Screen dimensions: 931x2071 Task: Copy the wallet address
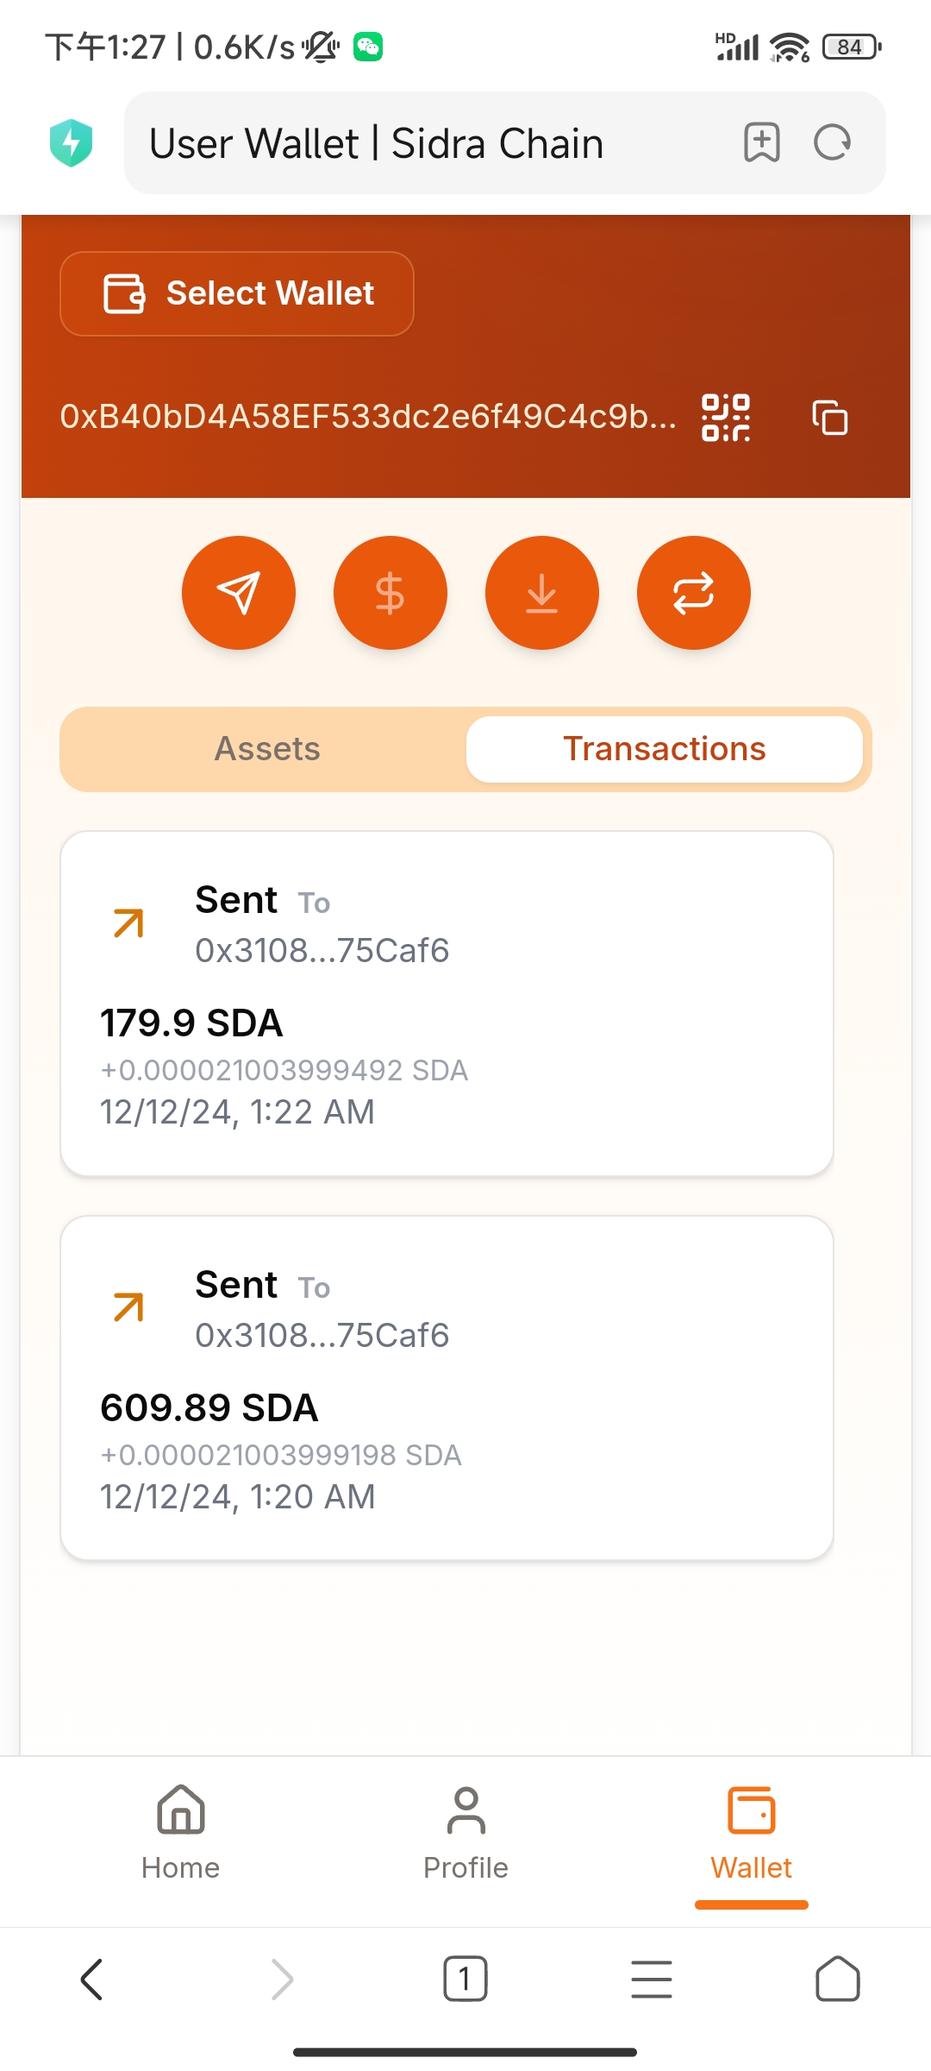pos(830,418)
